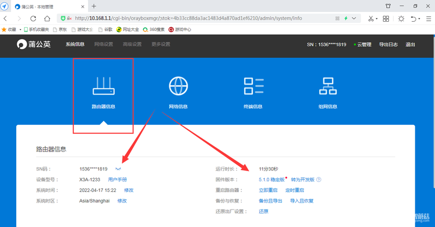Click the QR code icon in address bar

pos(337,18)
